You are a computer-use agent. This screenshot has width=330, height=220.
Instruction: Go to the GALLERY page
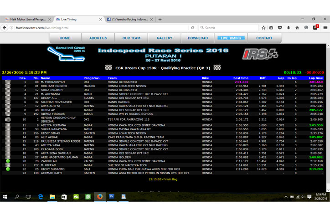click(165, 38)
